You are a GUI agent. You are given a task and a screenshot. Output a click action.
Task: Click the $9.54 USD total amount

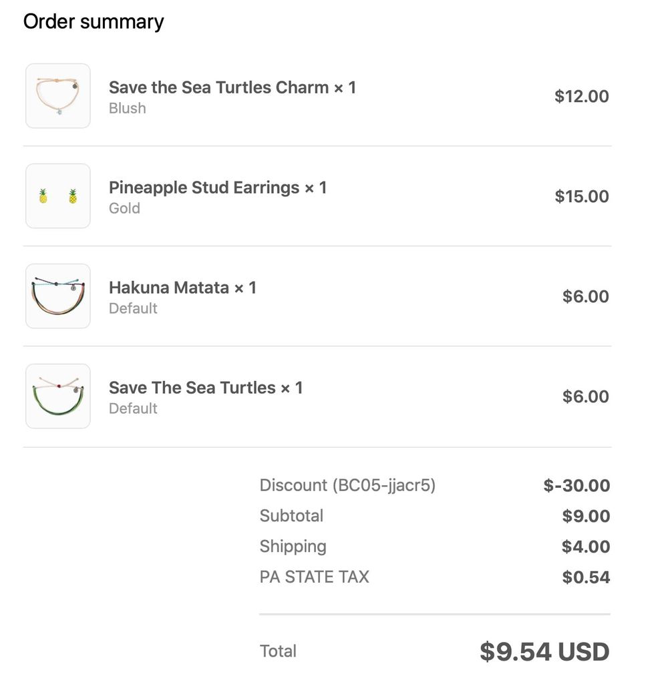[x=544, y=651]
